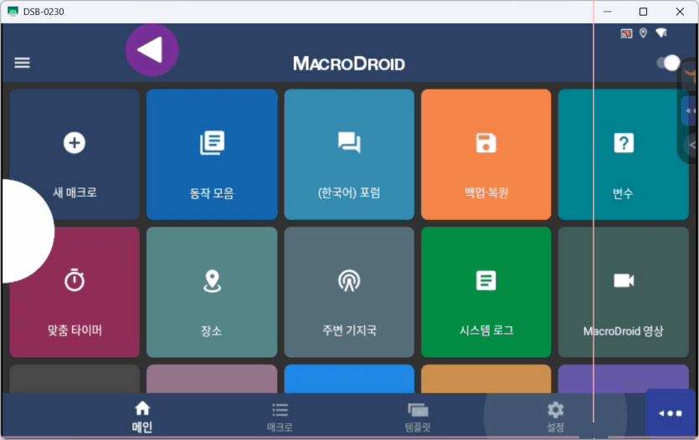Click the 장소 location pin icon
The width and height of the screenshot is (699, 440).
[212, 281]
